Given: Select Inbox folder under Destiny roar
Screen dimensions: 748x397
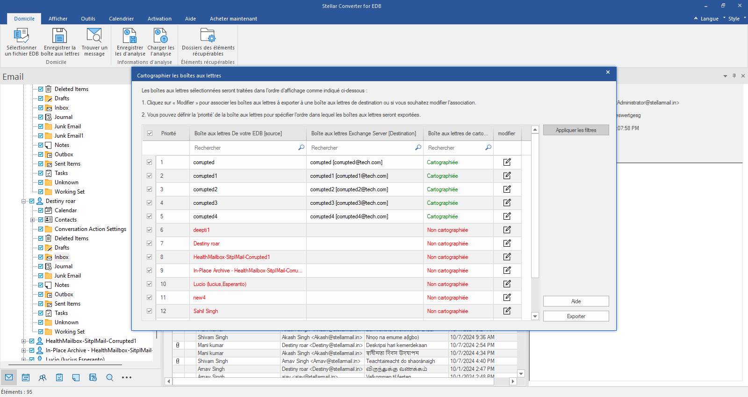Looking at the screenshot, I should (61, 257).
